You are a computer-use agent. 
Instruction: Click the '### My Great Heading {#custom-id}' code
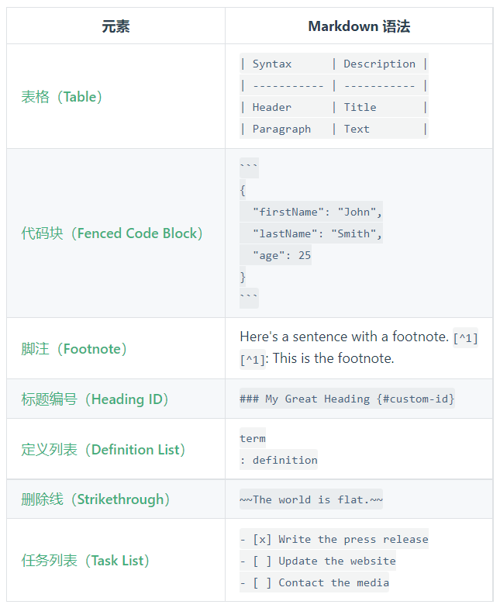pyautogui.click(x=347, y=399)
